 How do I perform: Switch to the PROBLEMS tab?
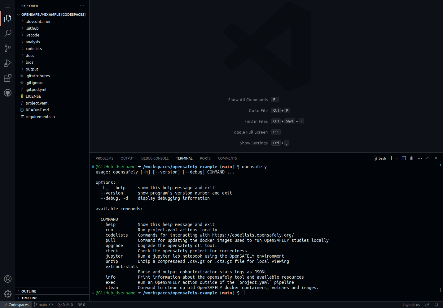point(104,158)
